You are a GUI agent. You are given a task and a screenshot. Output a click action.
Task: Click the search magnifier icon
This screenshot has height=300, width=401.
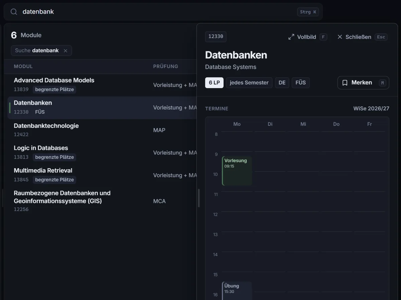(14, 12)
